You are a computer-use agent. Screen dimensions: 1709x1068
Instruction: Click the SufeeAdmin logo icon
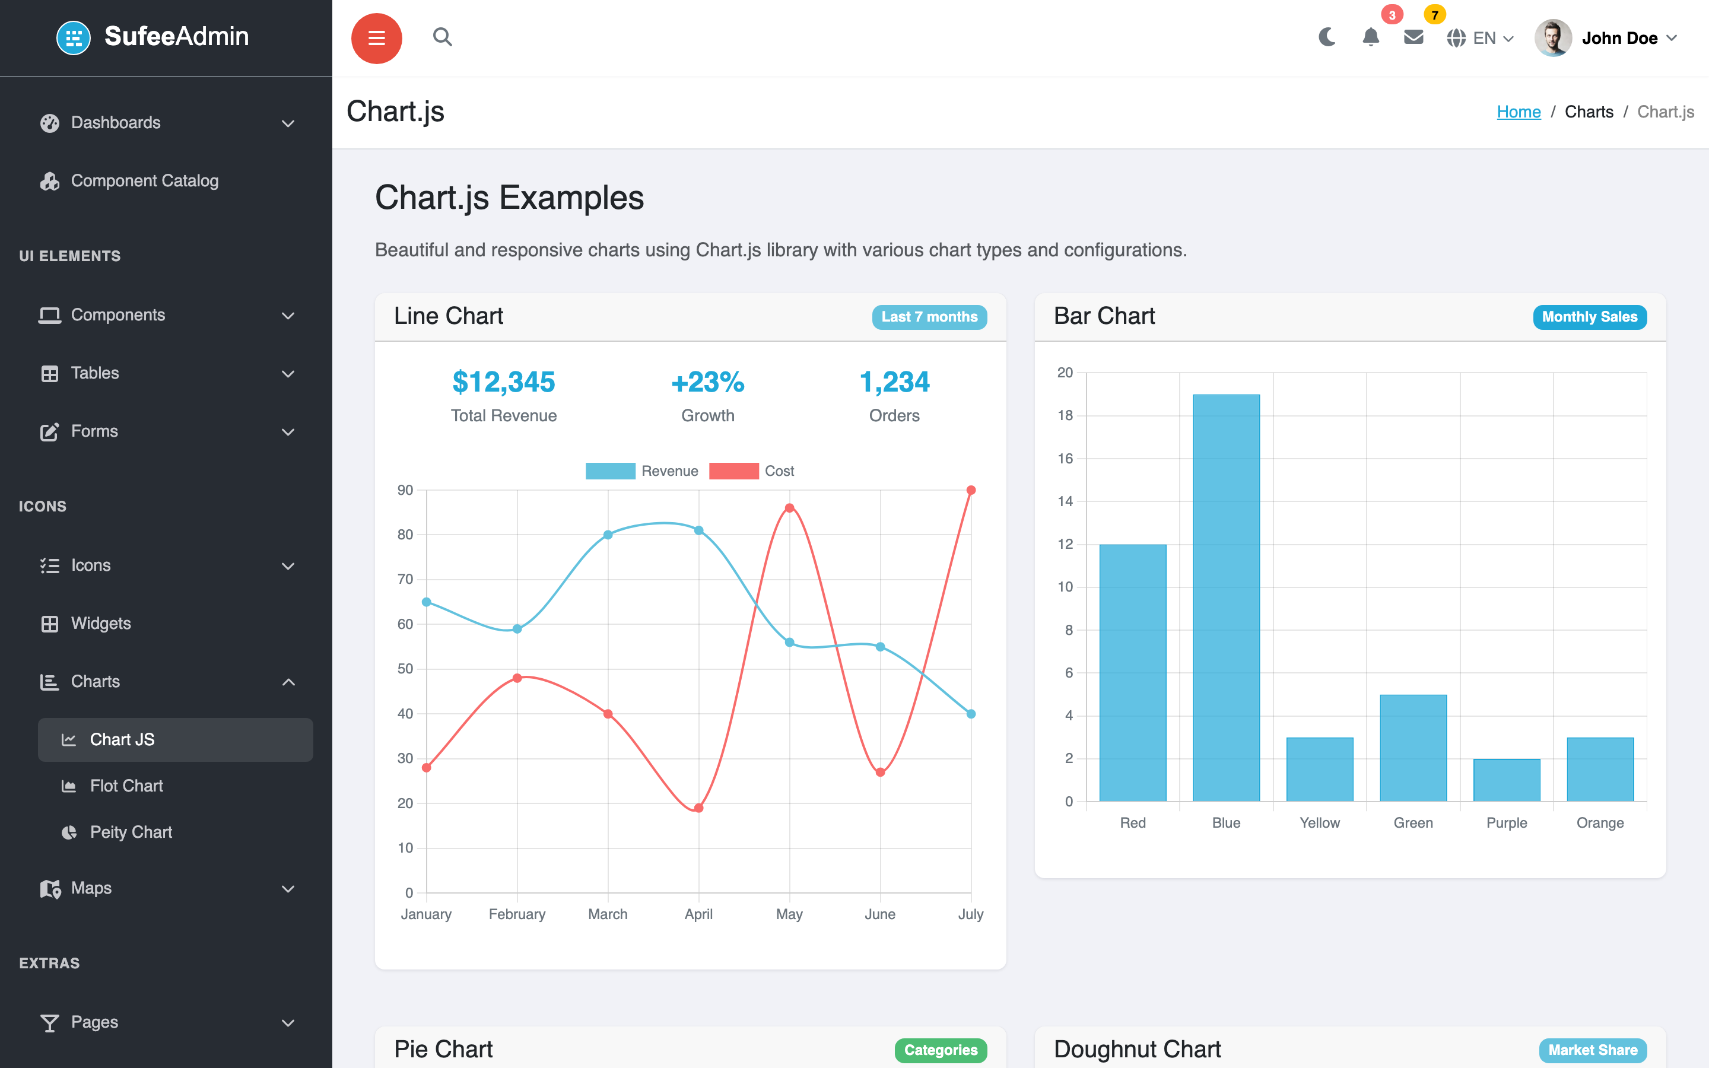(x=74, y=37)
